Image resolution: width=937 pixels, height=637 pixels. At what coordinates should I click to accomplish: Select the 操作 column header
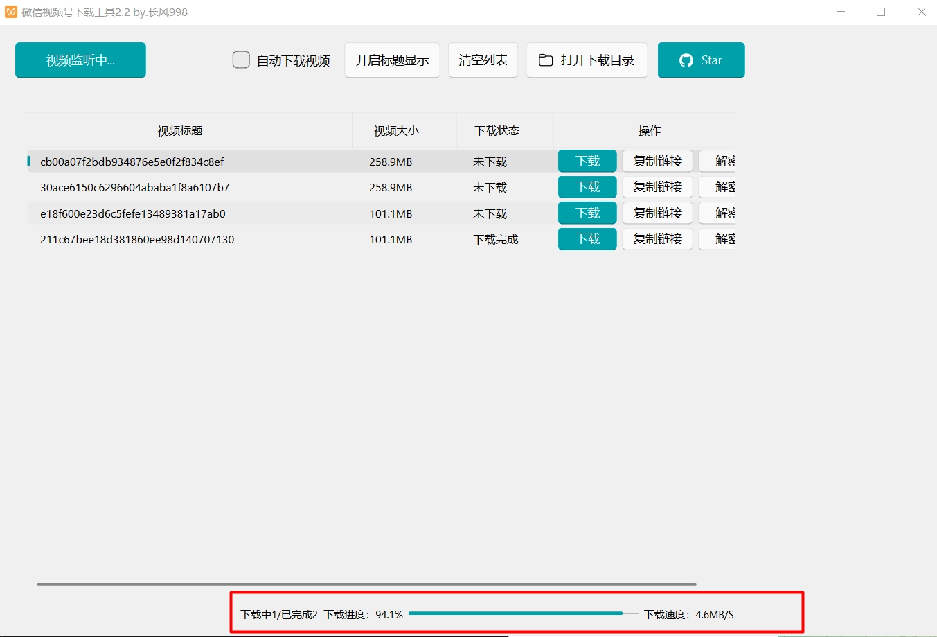(x=650, y=130)
